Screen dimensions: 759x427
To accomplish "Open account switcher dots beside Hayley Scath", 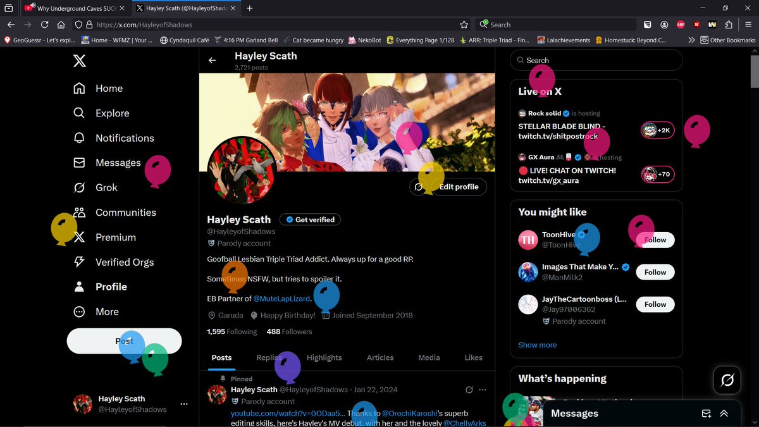I will pos(184,404).
